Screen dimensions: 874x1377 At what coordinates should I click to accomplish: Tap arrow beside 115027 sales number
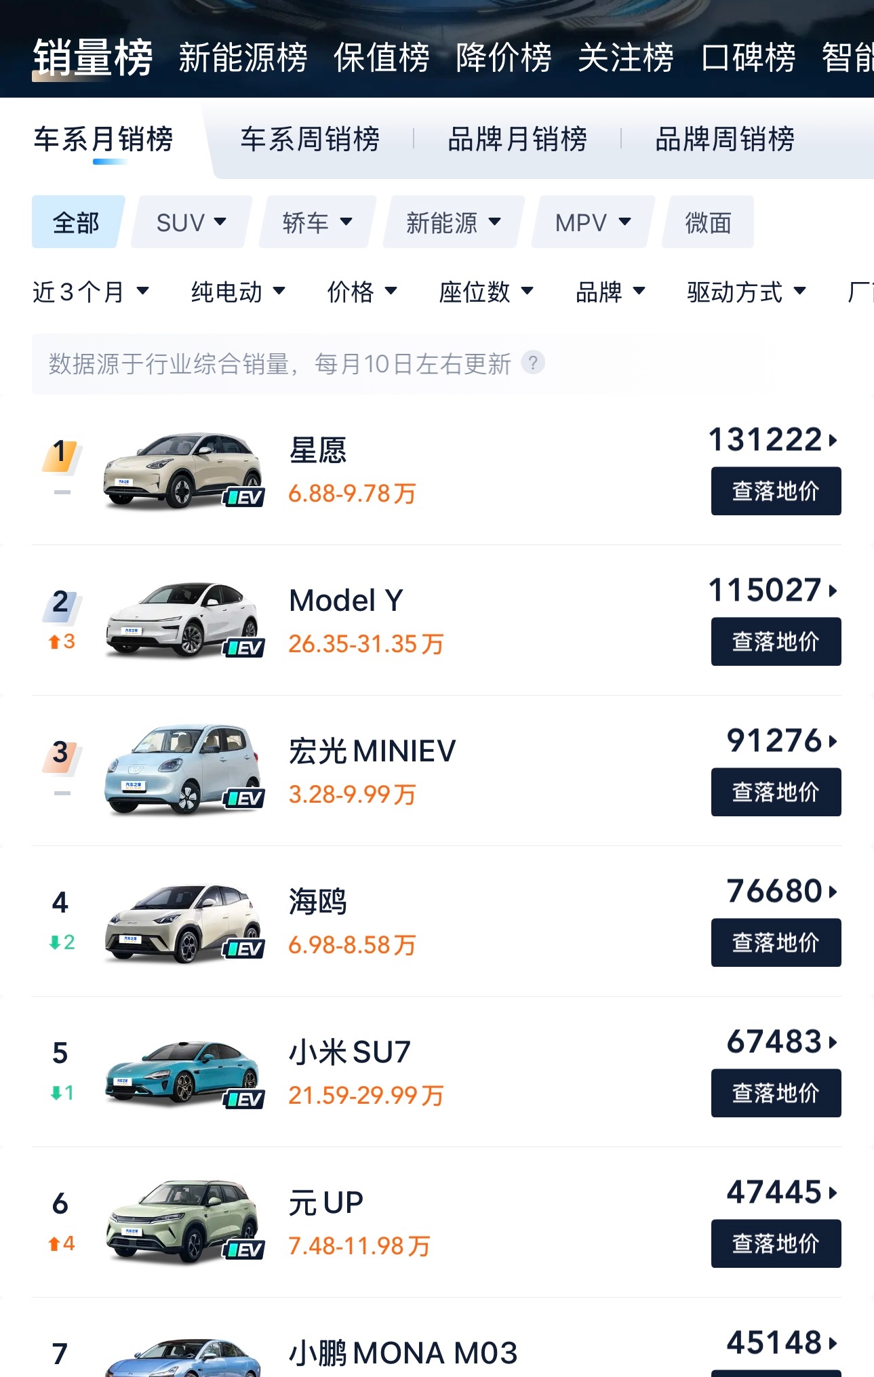click(x=833, y=591)
